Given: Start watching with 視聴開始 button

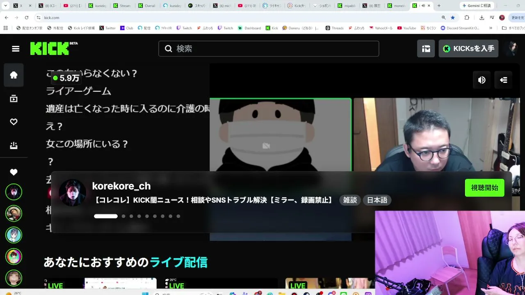Looking at the screenshot, I should (484, 188).
